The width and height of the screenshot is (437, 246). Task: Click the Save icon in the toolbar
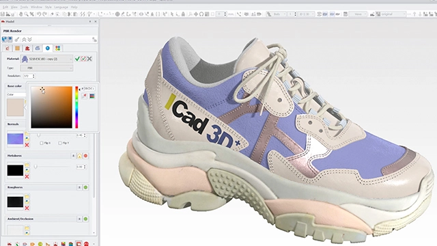3,14
